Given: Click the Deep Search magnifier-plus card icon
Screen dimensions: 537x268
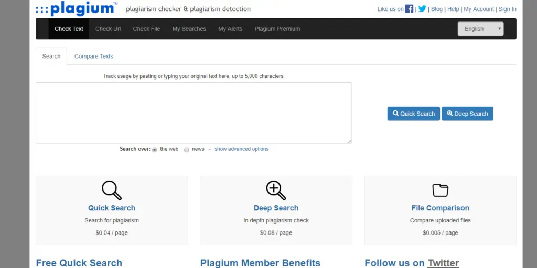Looking at the screenshot, I should [276, 191].
